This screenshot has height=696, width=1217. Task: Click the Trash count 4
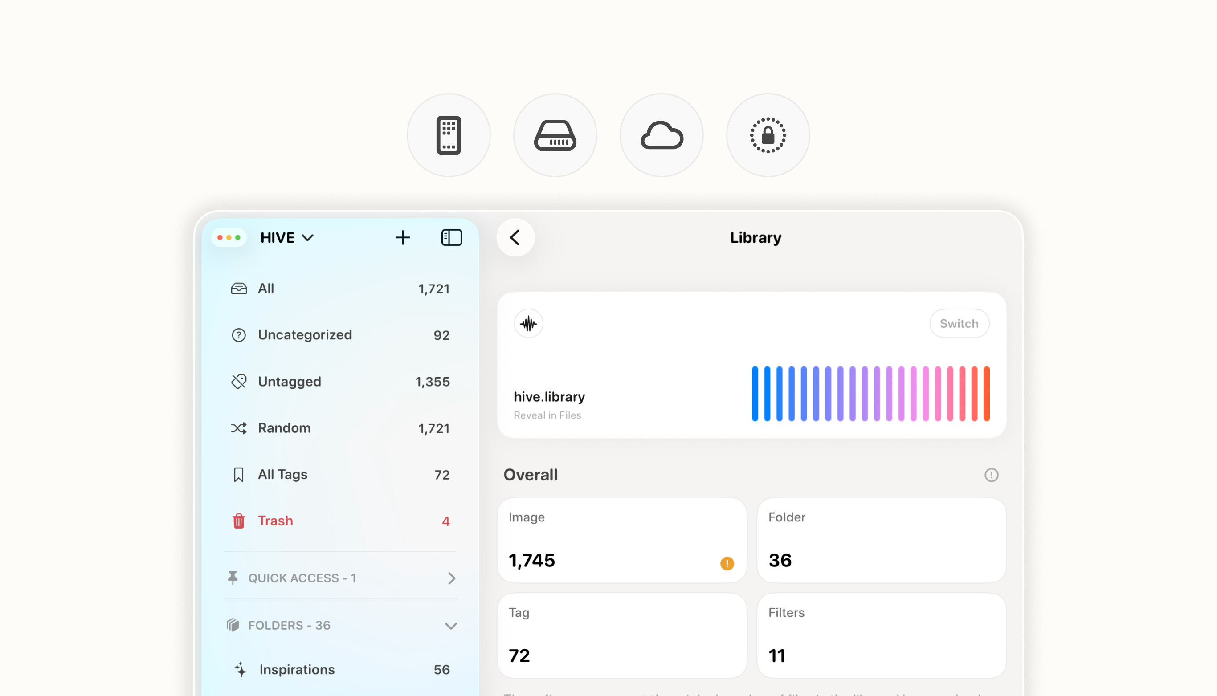click(x=445, y=521)
